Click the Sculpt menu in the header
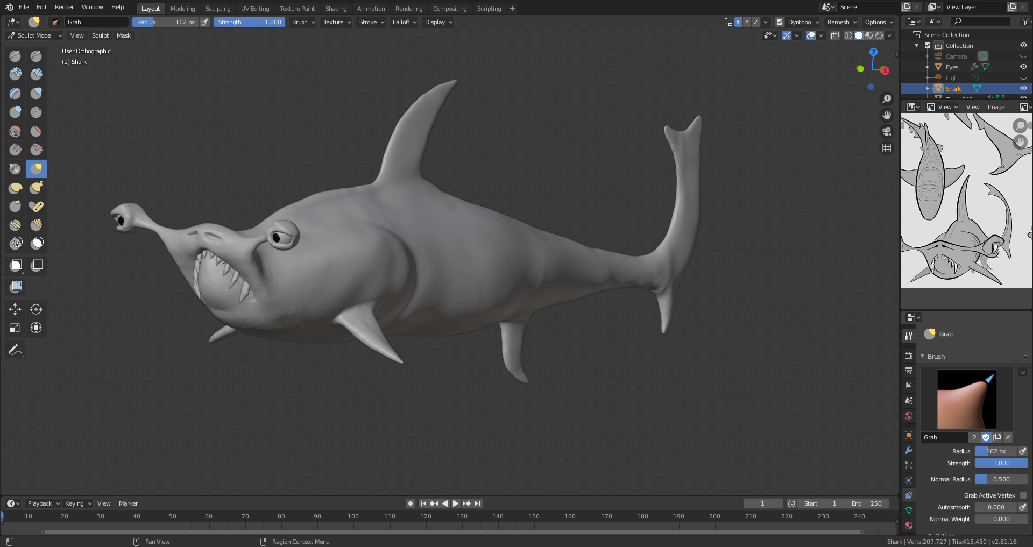Image resolution: width=1033 pixels, height=547 pixels. pos(100,35)
